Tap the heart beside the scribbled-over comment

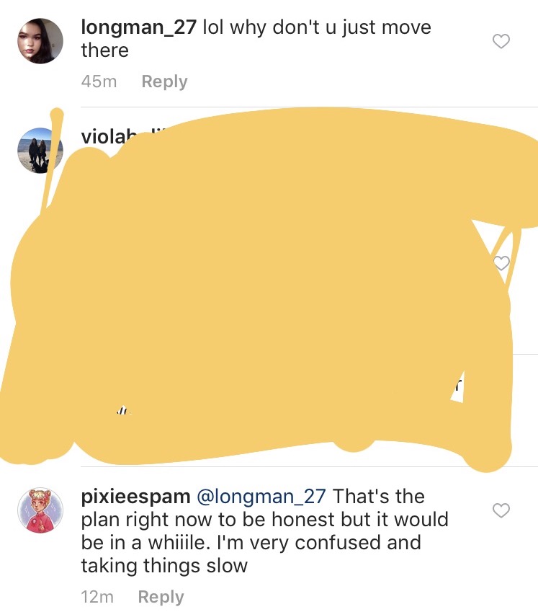502,263
